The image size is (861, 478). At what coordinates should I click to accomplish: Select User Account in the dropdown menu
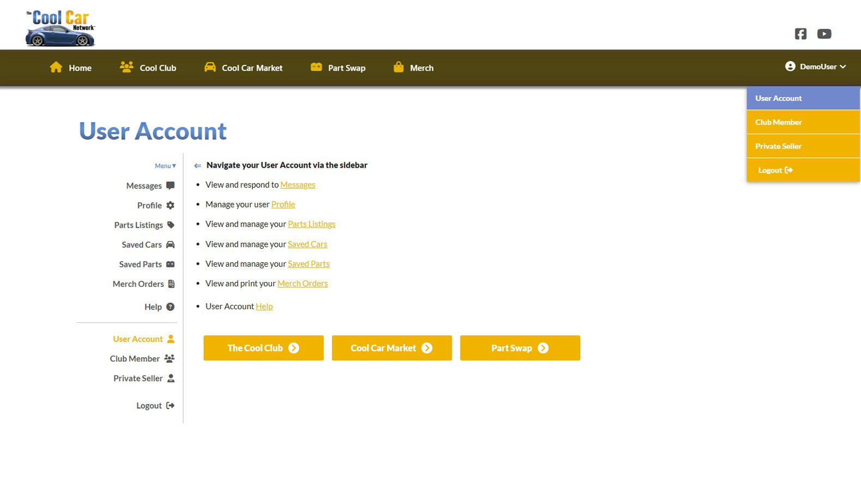pyautogui.click(x=803, y=98)
